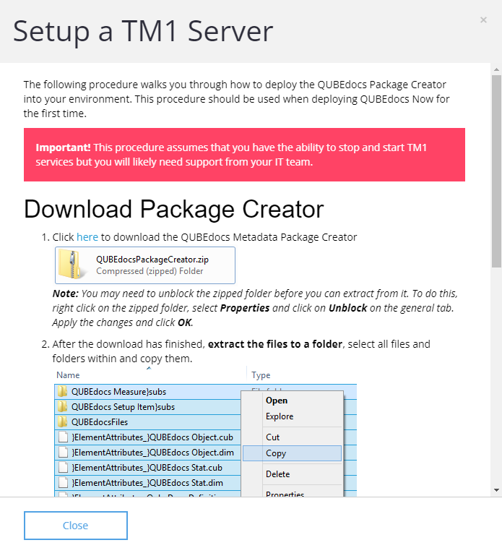
Task: Click the QUBEdocs Stat.cub file icon
Action: coord(63,467)
